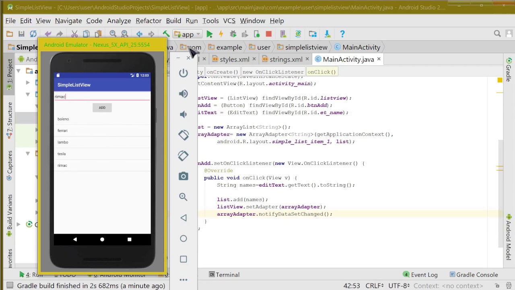
Task: Open the VCS menu
Action: (229, 21)
